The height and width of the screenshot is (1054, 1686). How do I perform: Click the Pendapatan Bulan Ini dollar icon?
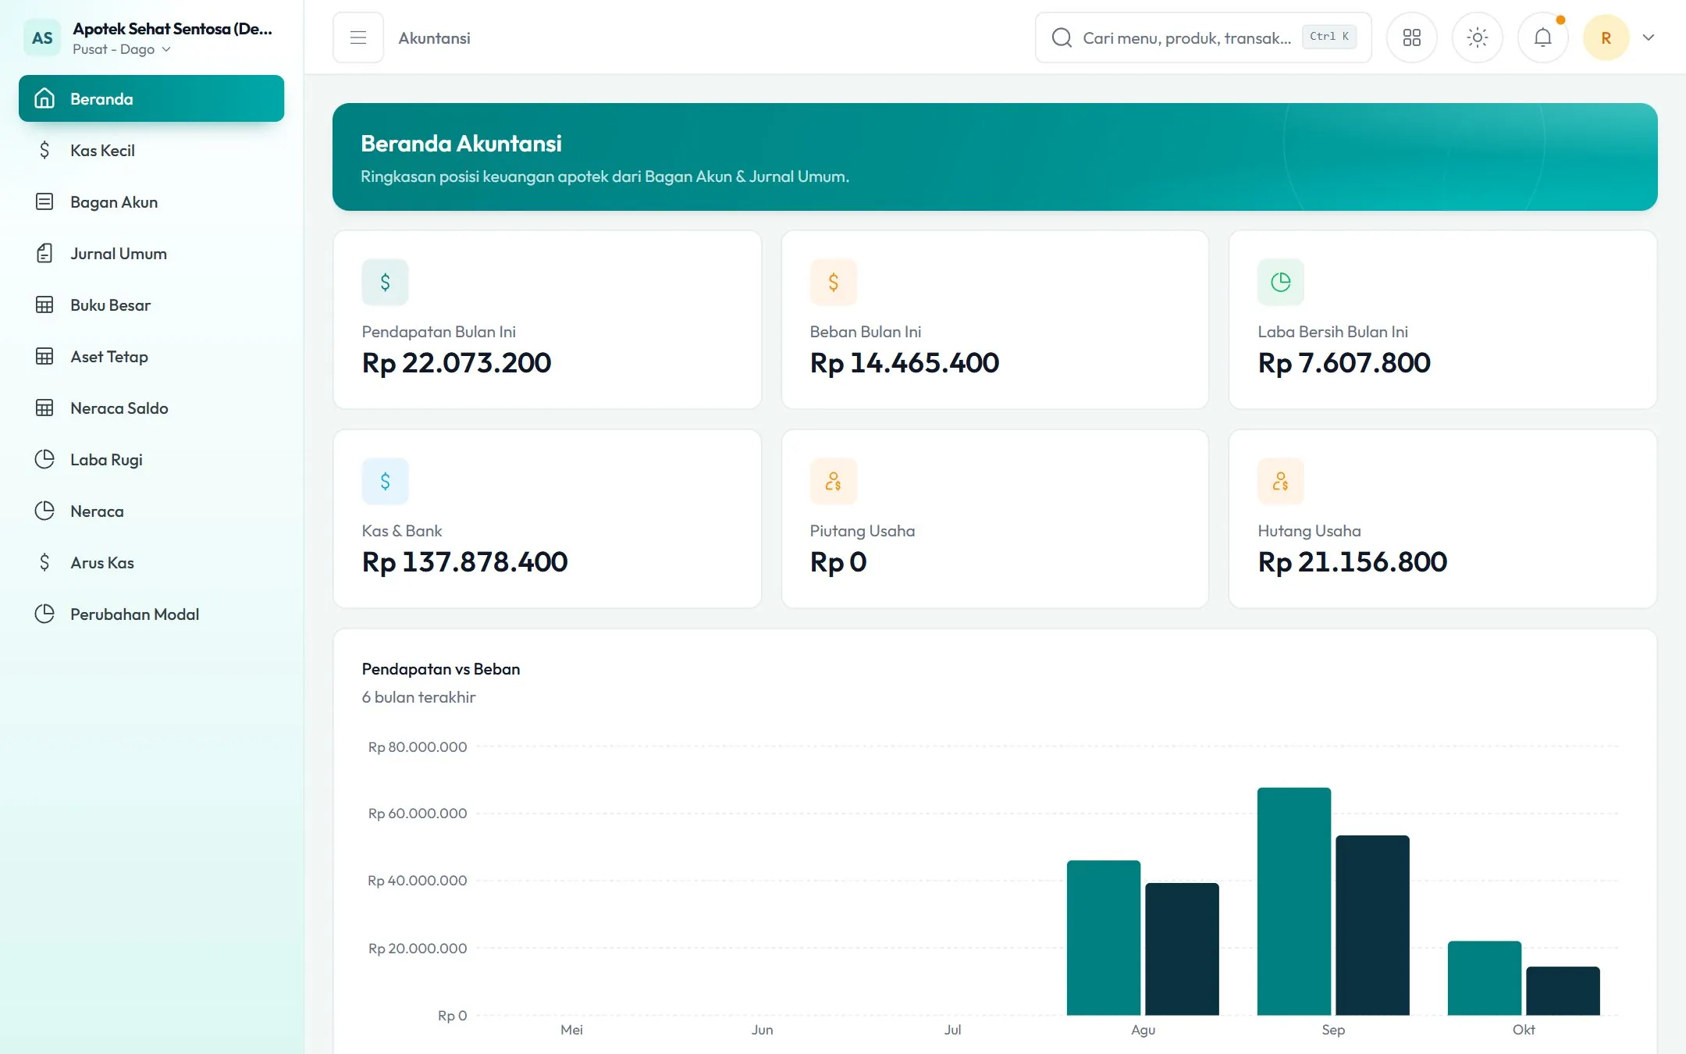coord(385,282)
